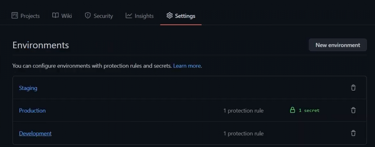This screenshot has height=147, width=375.
Task: Click Production's 1 secret label
Action: 309,110
